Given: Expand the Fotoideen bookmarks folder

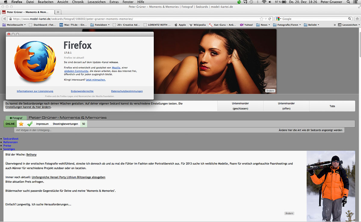Looking at the screenshot, I should coord(100,25).
